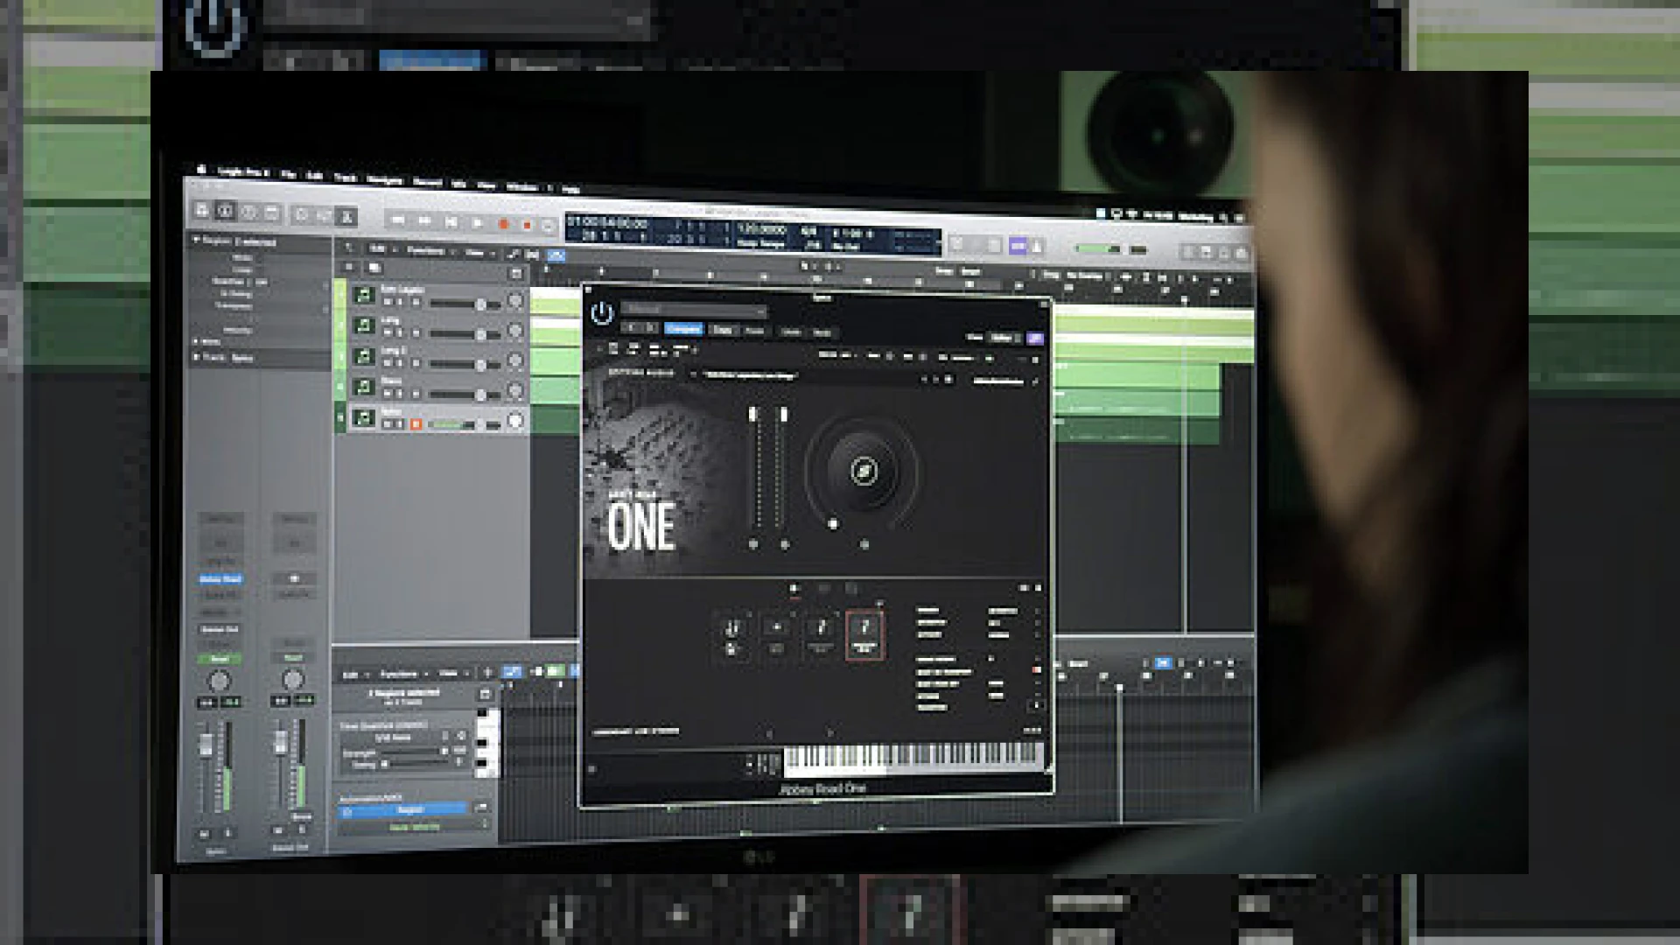Click Redo in the plugin header
Image resolution: width=1680 pixels, height=945 pixels.
pyautogui.click(x=822, y=332)
